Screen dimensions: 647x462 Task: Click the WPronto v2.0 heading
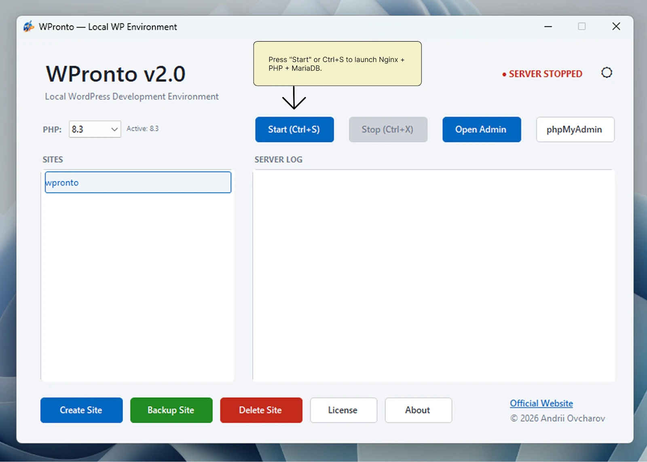(116, 74)
